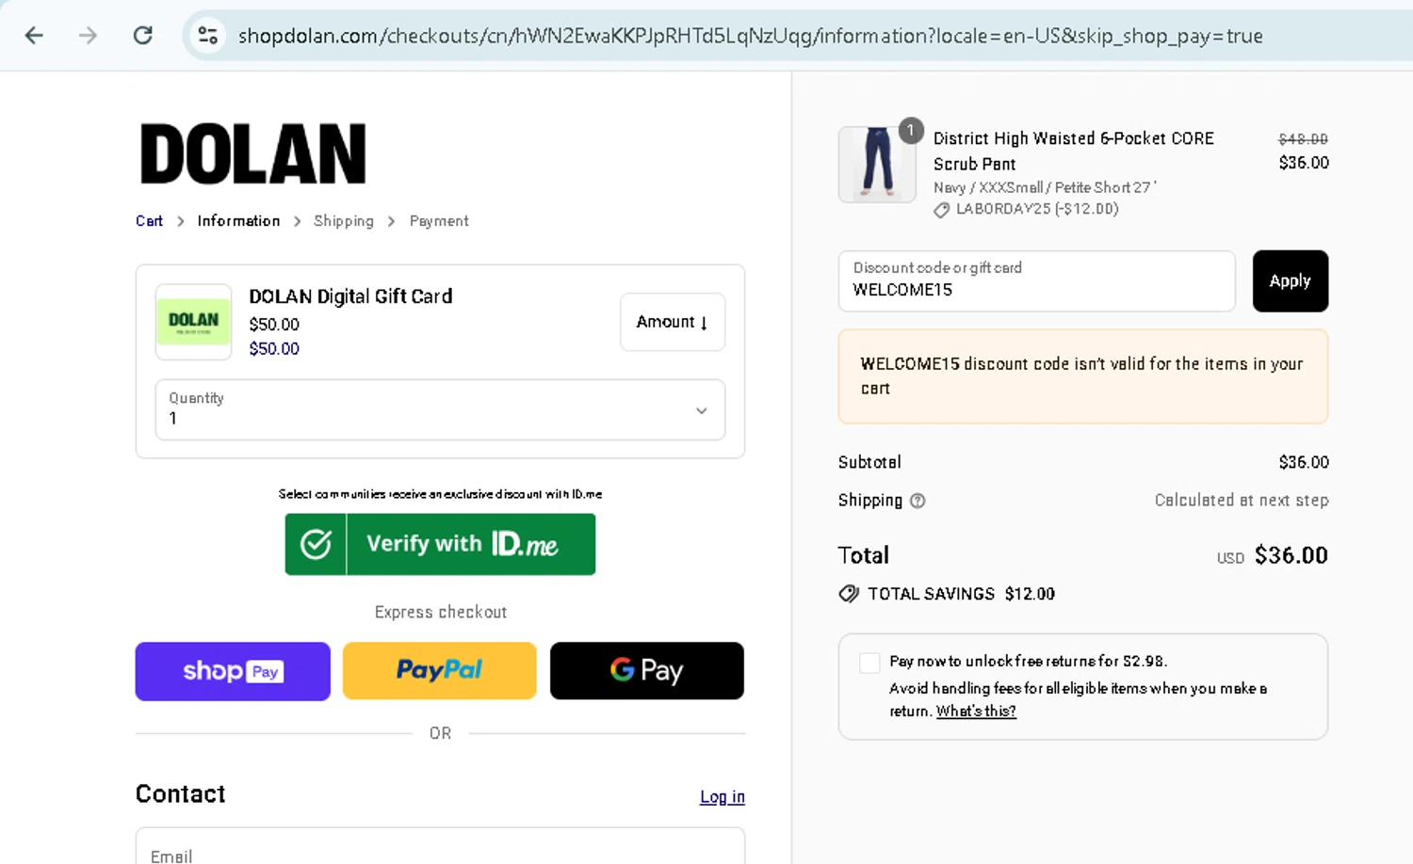Viewport: 1413px width, 864px height.
Task: Select the Information breadcrumb step
Action: tap(238, 221)
